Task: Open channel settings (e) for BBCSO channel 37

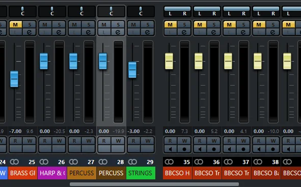Action: coord(243,32)
